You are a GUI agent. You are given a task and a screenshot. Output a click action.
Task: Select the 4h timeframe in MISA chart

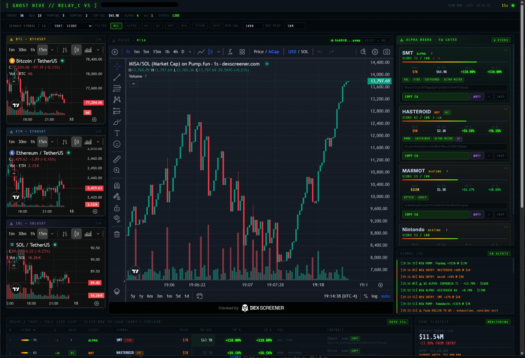click(176, 52)
